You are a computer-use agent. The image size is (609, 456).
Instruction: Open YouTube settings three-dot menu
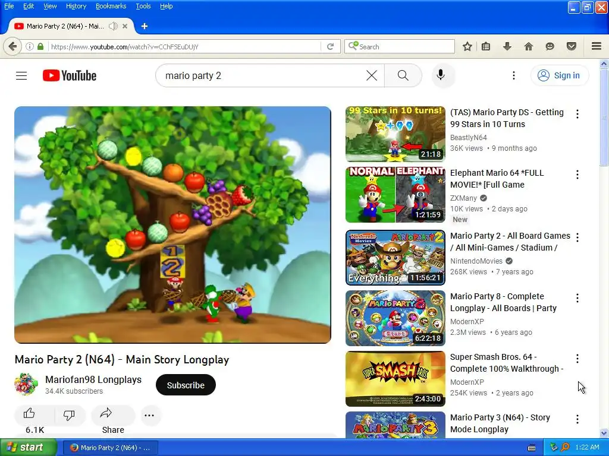[513, 75]
